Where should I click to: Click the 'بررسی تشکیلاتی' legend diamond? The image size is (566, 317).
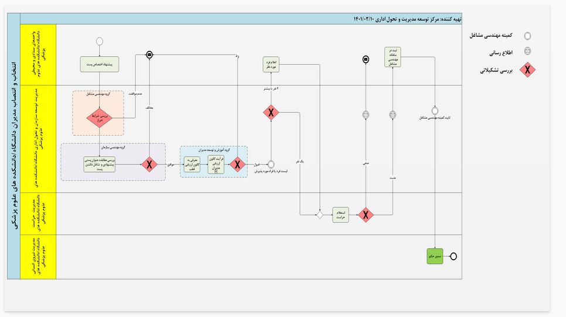tap(528, 70)
